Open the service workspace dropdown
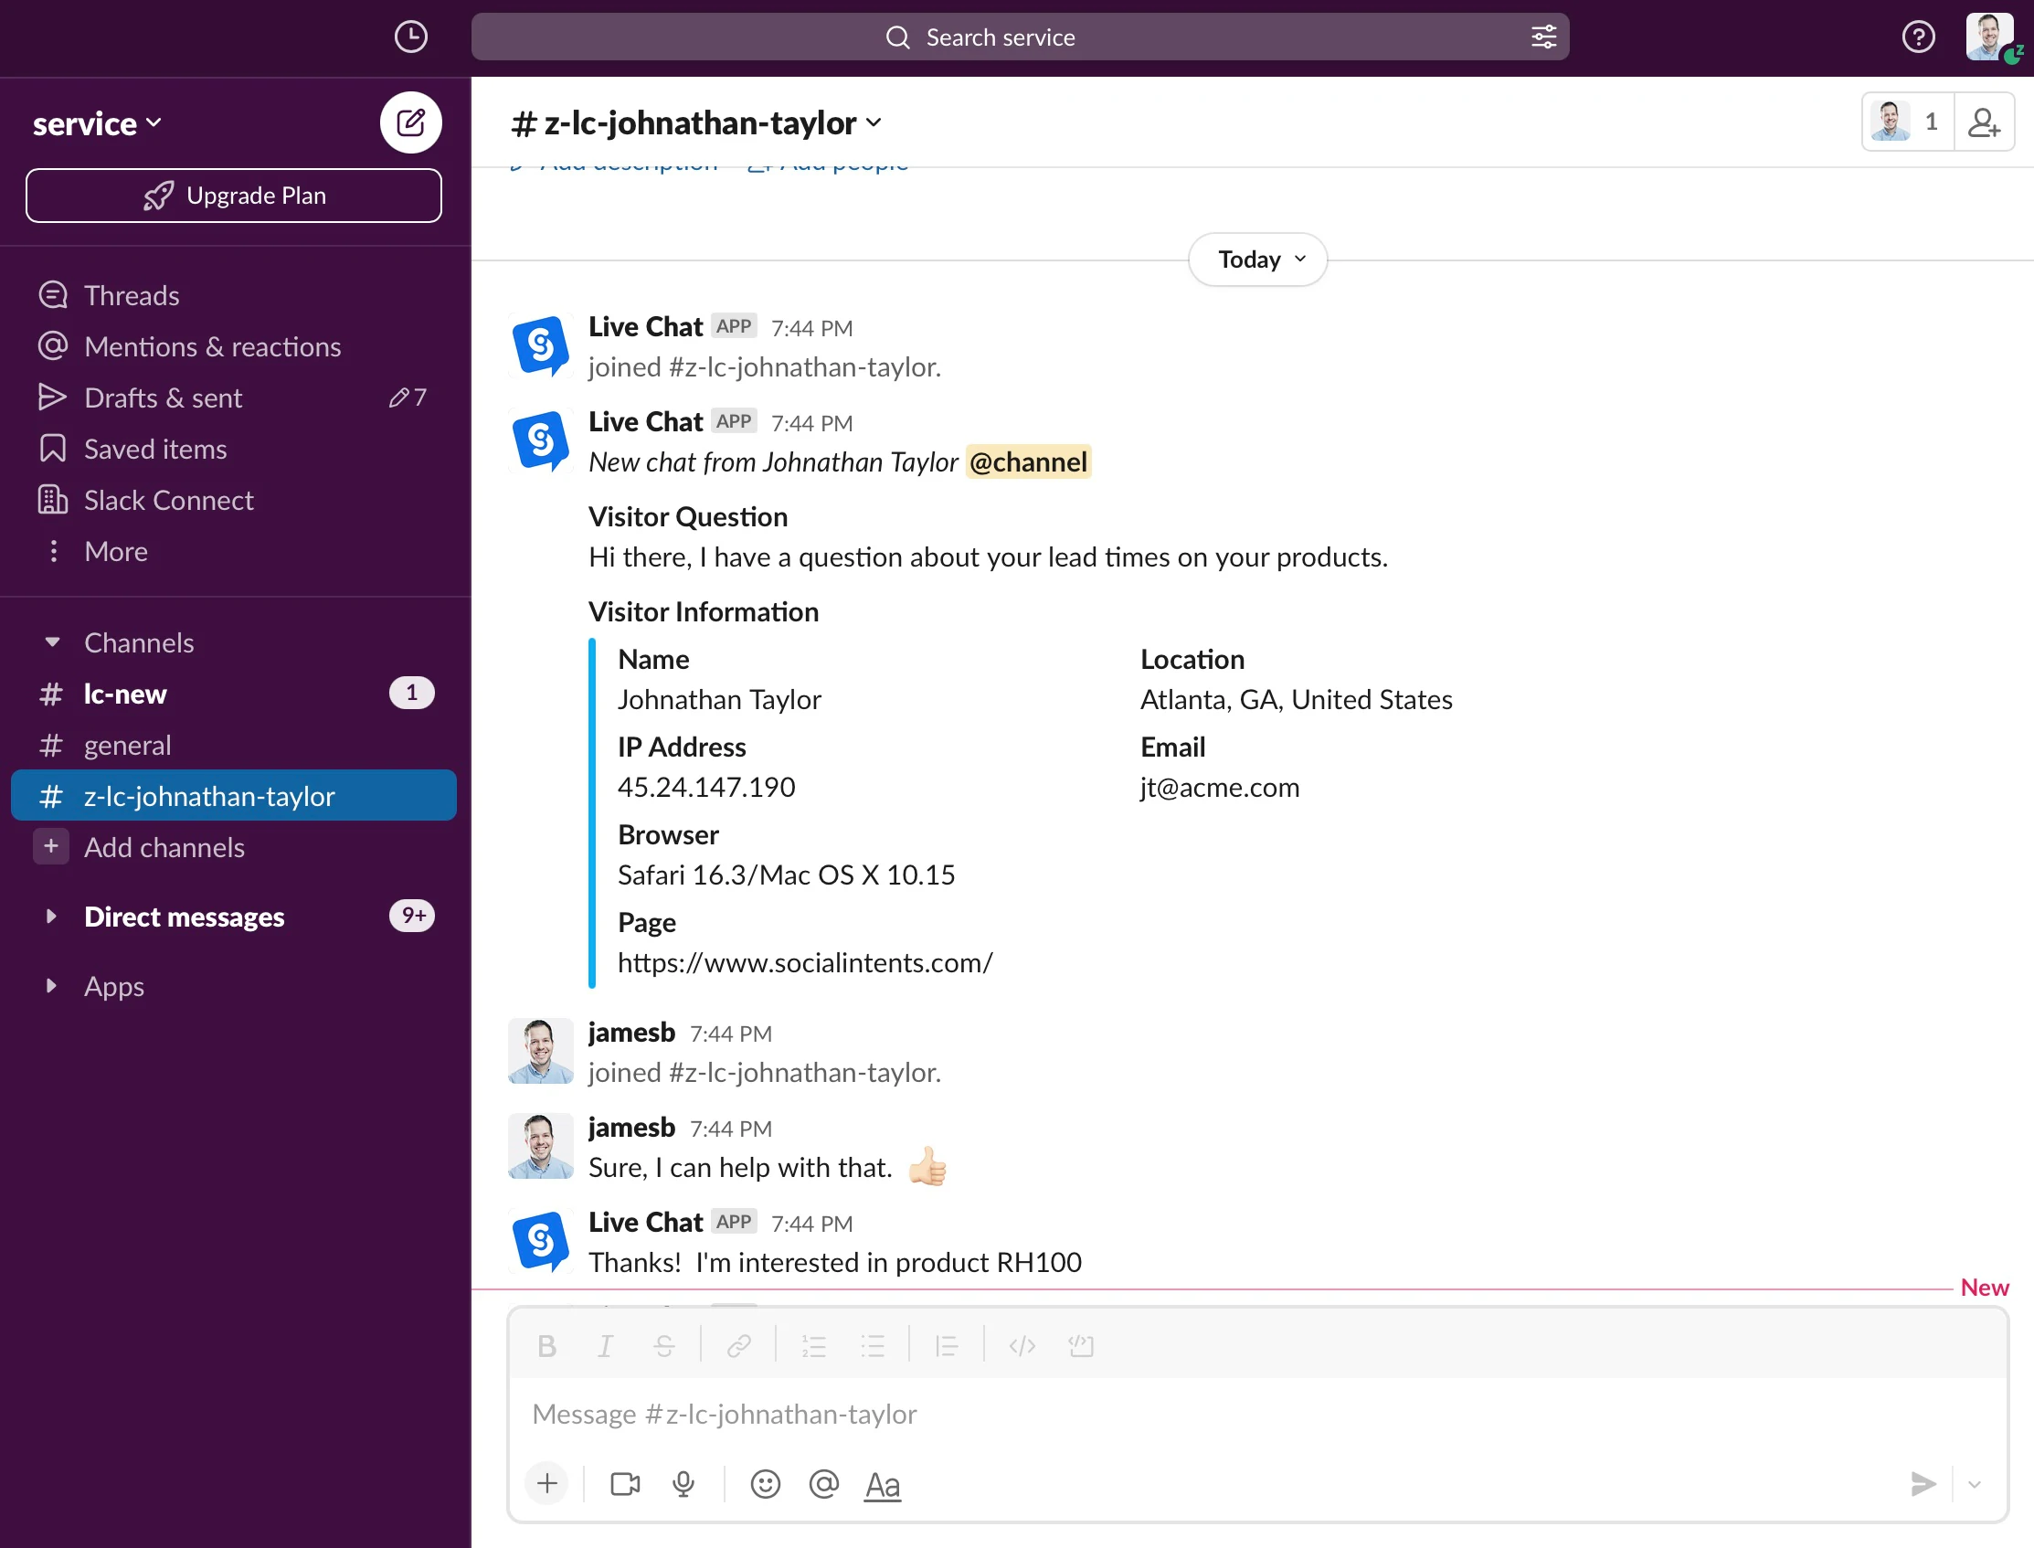2034x1548 pixels. tap(96, 122)
